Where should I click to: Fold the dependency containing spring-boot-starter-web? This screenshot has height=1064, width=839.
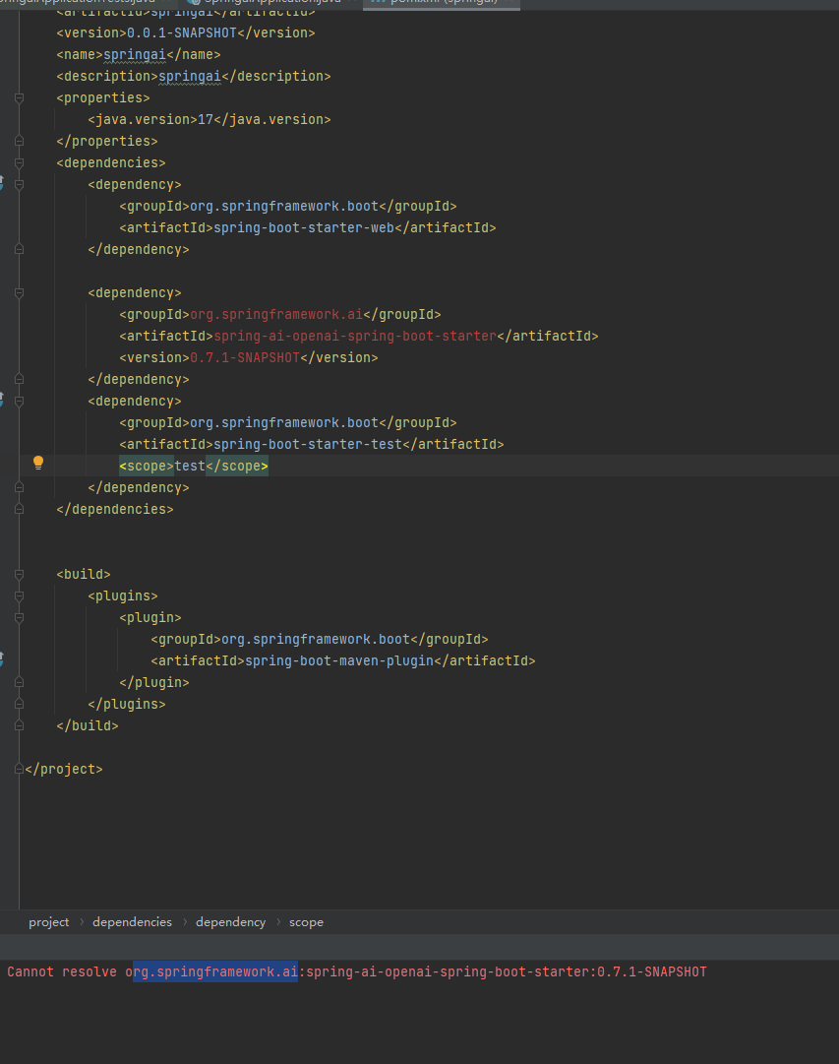(x=19, y=185)
